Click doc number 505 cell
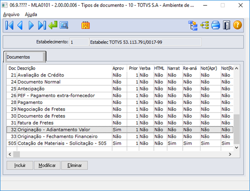Viewport: 250px width, 191px height. pyautogui.click(x=12, y=143)
